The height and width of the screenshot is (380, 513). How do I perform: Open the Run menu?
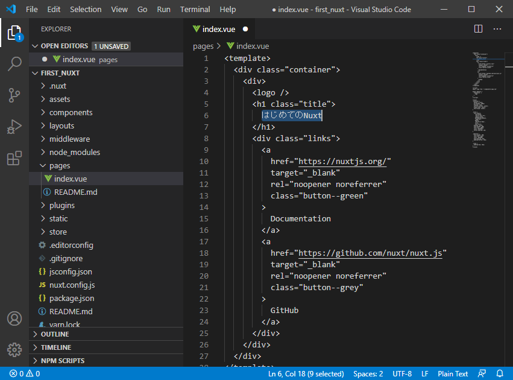point(163,9)
